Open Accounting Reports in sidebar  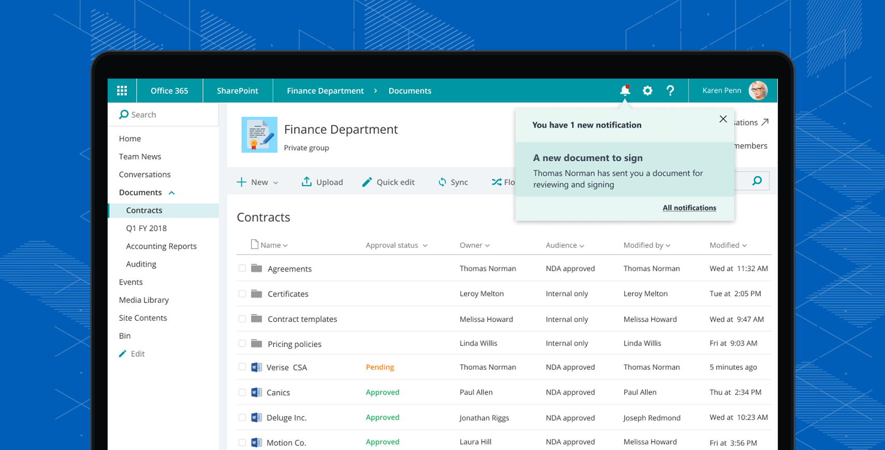[x=161, y=246]
